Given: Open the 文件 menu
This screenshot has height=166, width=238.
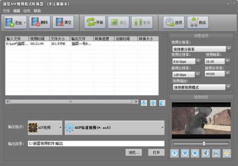Looking at the screenshot, I should tap(6, 11).
